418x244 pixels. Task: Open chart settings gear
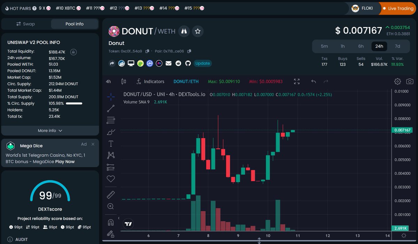point(397,81)
